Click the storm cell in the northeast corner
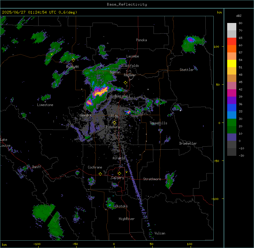The width and height of the screenshot is (254, 248). point(193,44)
